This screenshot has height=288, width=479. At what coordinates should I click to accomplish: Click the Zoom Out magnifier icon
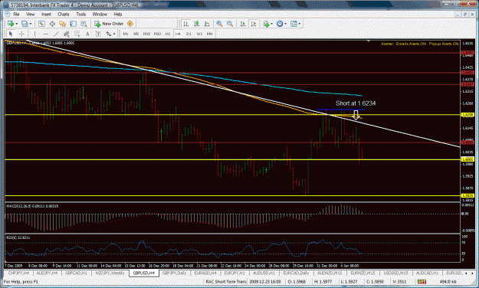coord(230,24)
